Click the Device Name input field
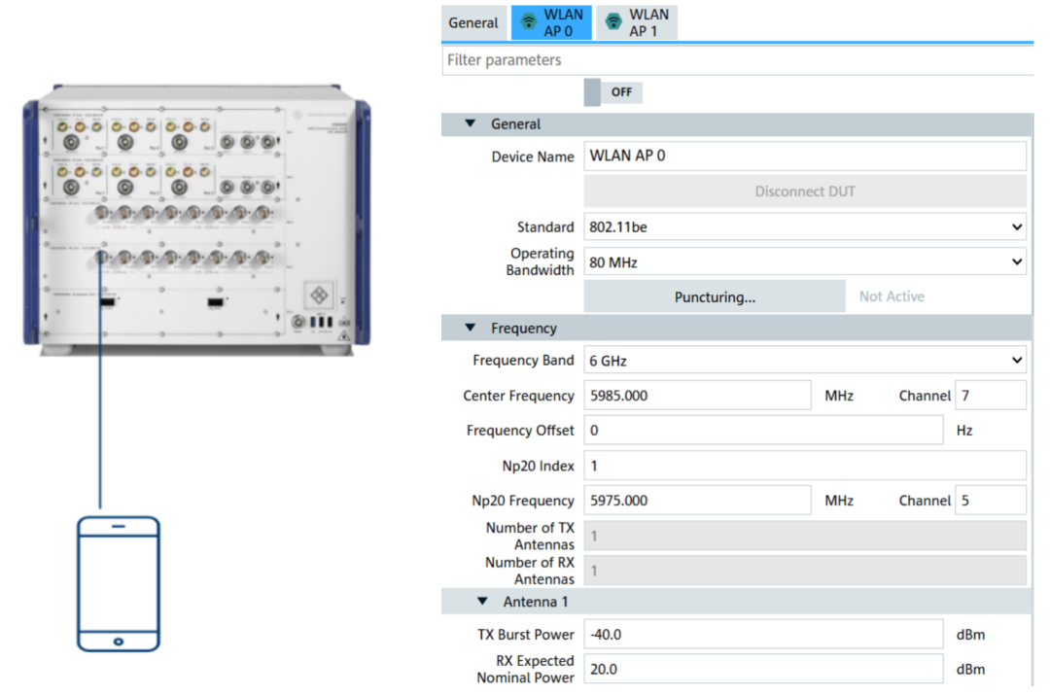Image resolution: width=1050 pixels, height=695 pixels. (804, 156)
